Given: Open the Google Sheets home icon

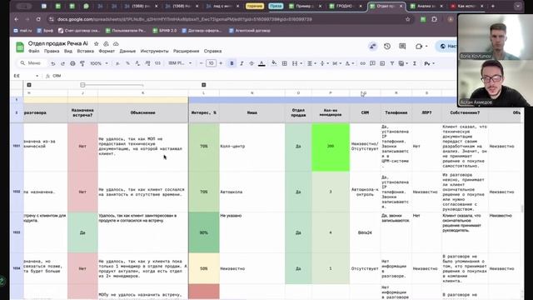Looking at the screenshot, I should click(20, 47).
